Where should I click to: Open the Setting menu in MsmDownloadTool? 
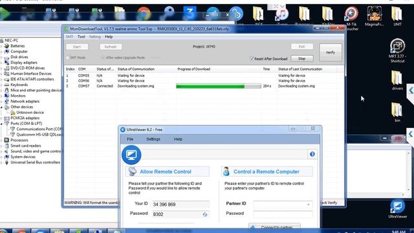95,37
